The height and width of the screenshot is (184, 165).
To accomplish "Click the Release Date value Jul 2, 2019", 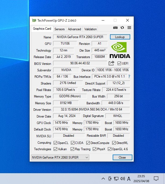I will (63, 57).
